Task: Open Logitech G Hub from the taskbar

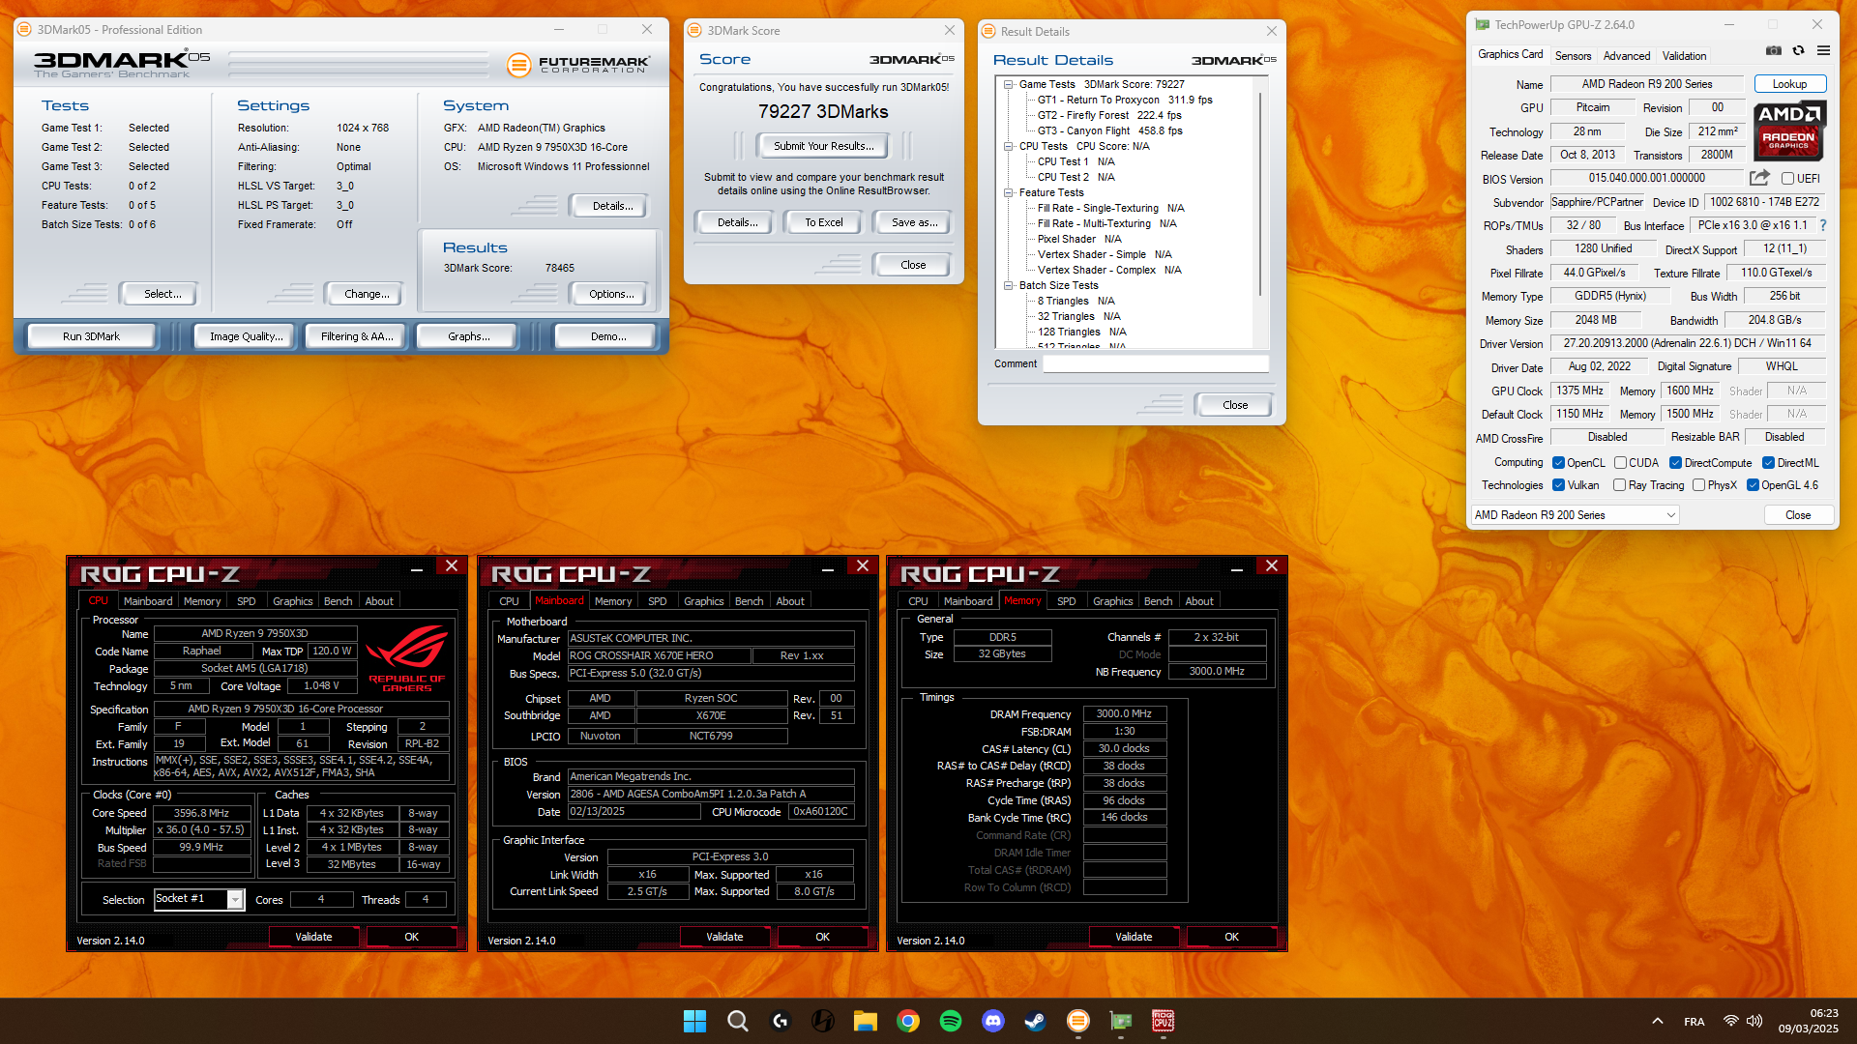Action: point(781,1021)
